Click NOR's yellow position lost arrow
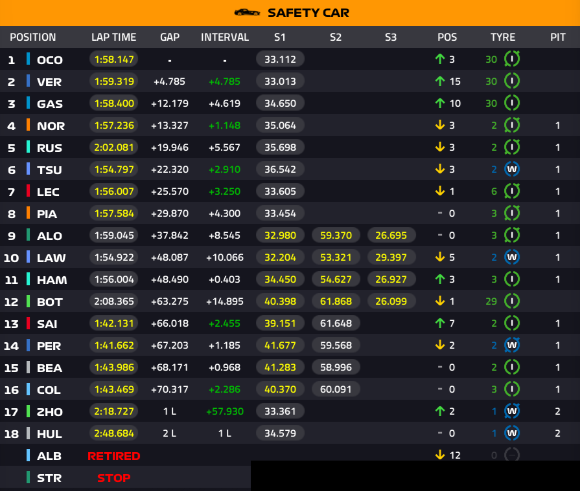The height and width of the screenshot is (491, 580). point(440,125)
